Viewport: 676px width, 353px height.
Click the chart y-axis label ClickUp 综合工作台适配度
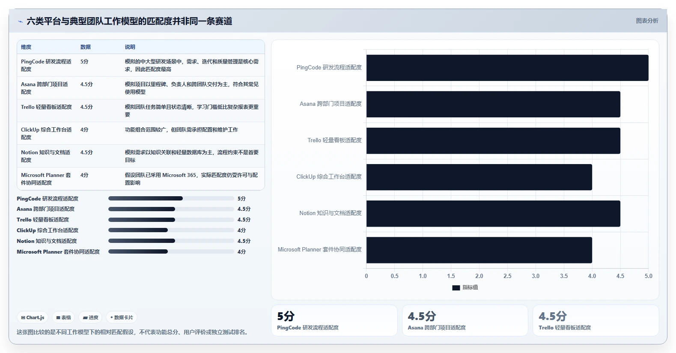coord(329,177)
